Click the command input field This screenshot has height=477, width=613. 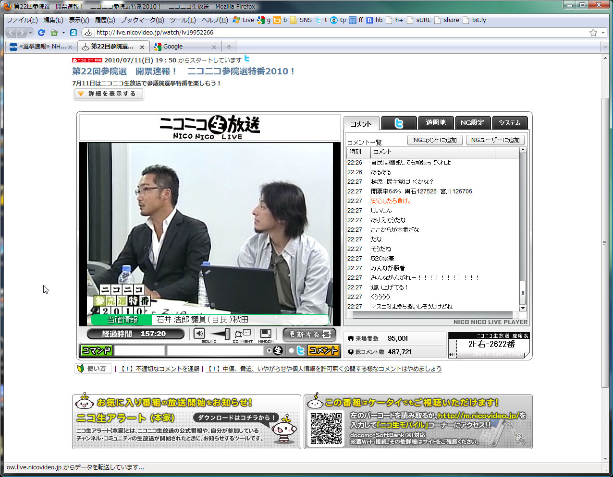point(139,351)
